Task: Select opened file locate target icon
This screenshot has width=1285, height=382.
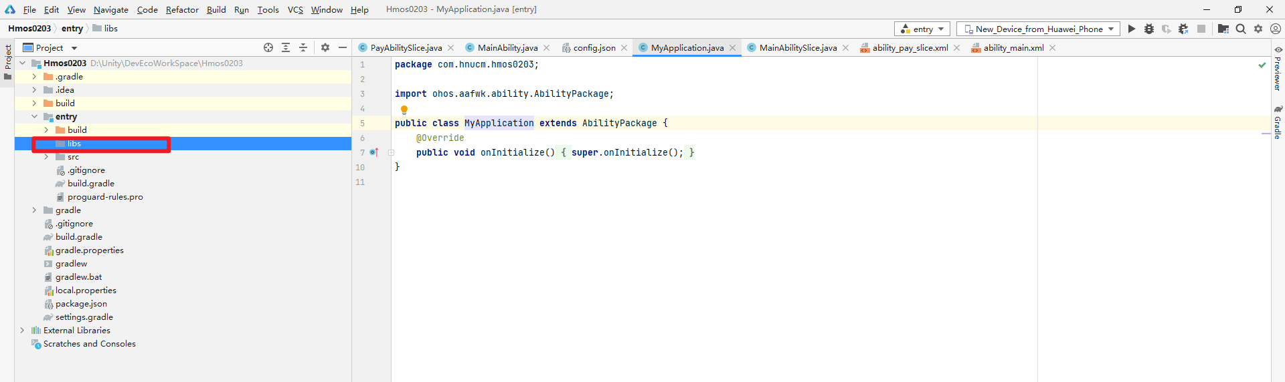Action: [268, 47]
